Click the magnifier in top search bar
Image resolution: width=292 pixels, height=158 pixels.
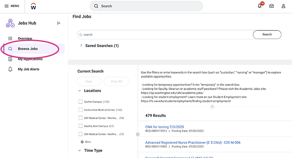(96, 6)
